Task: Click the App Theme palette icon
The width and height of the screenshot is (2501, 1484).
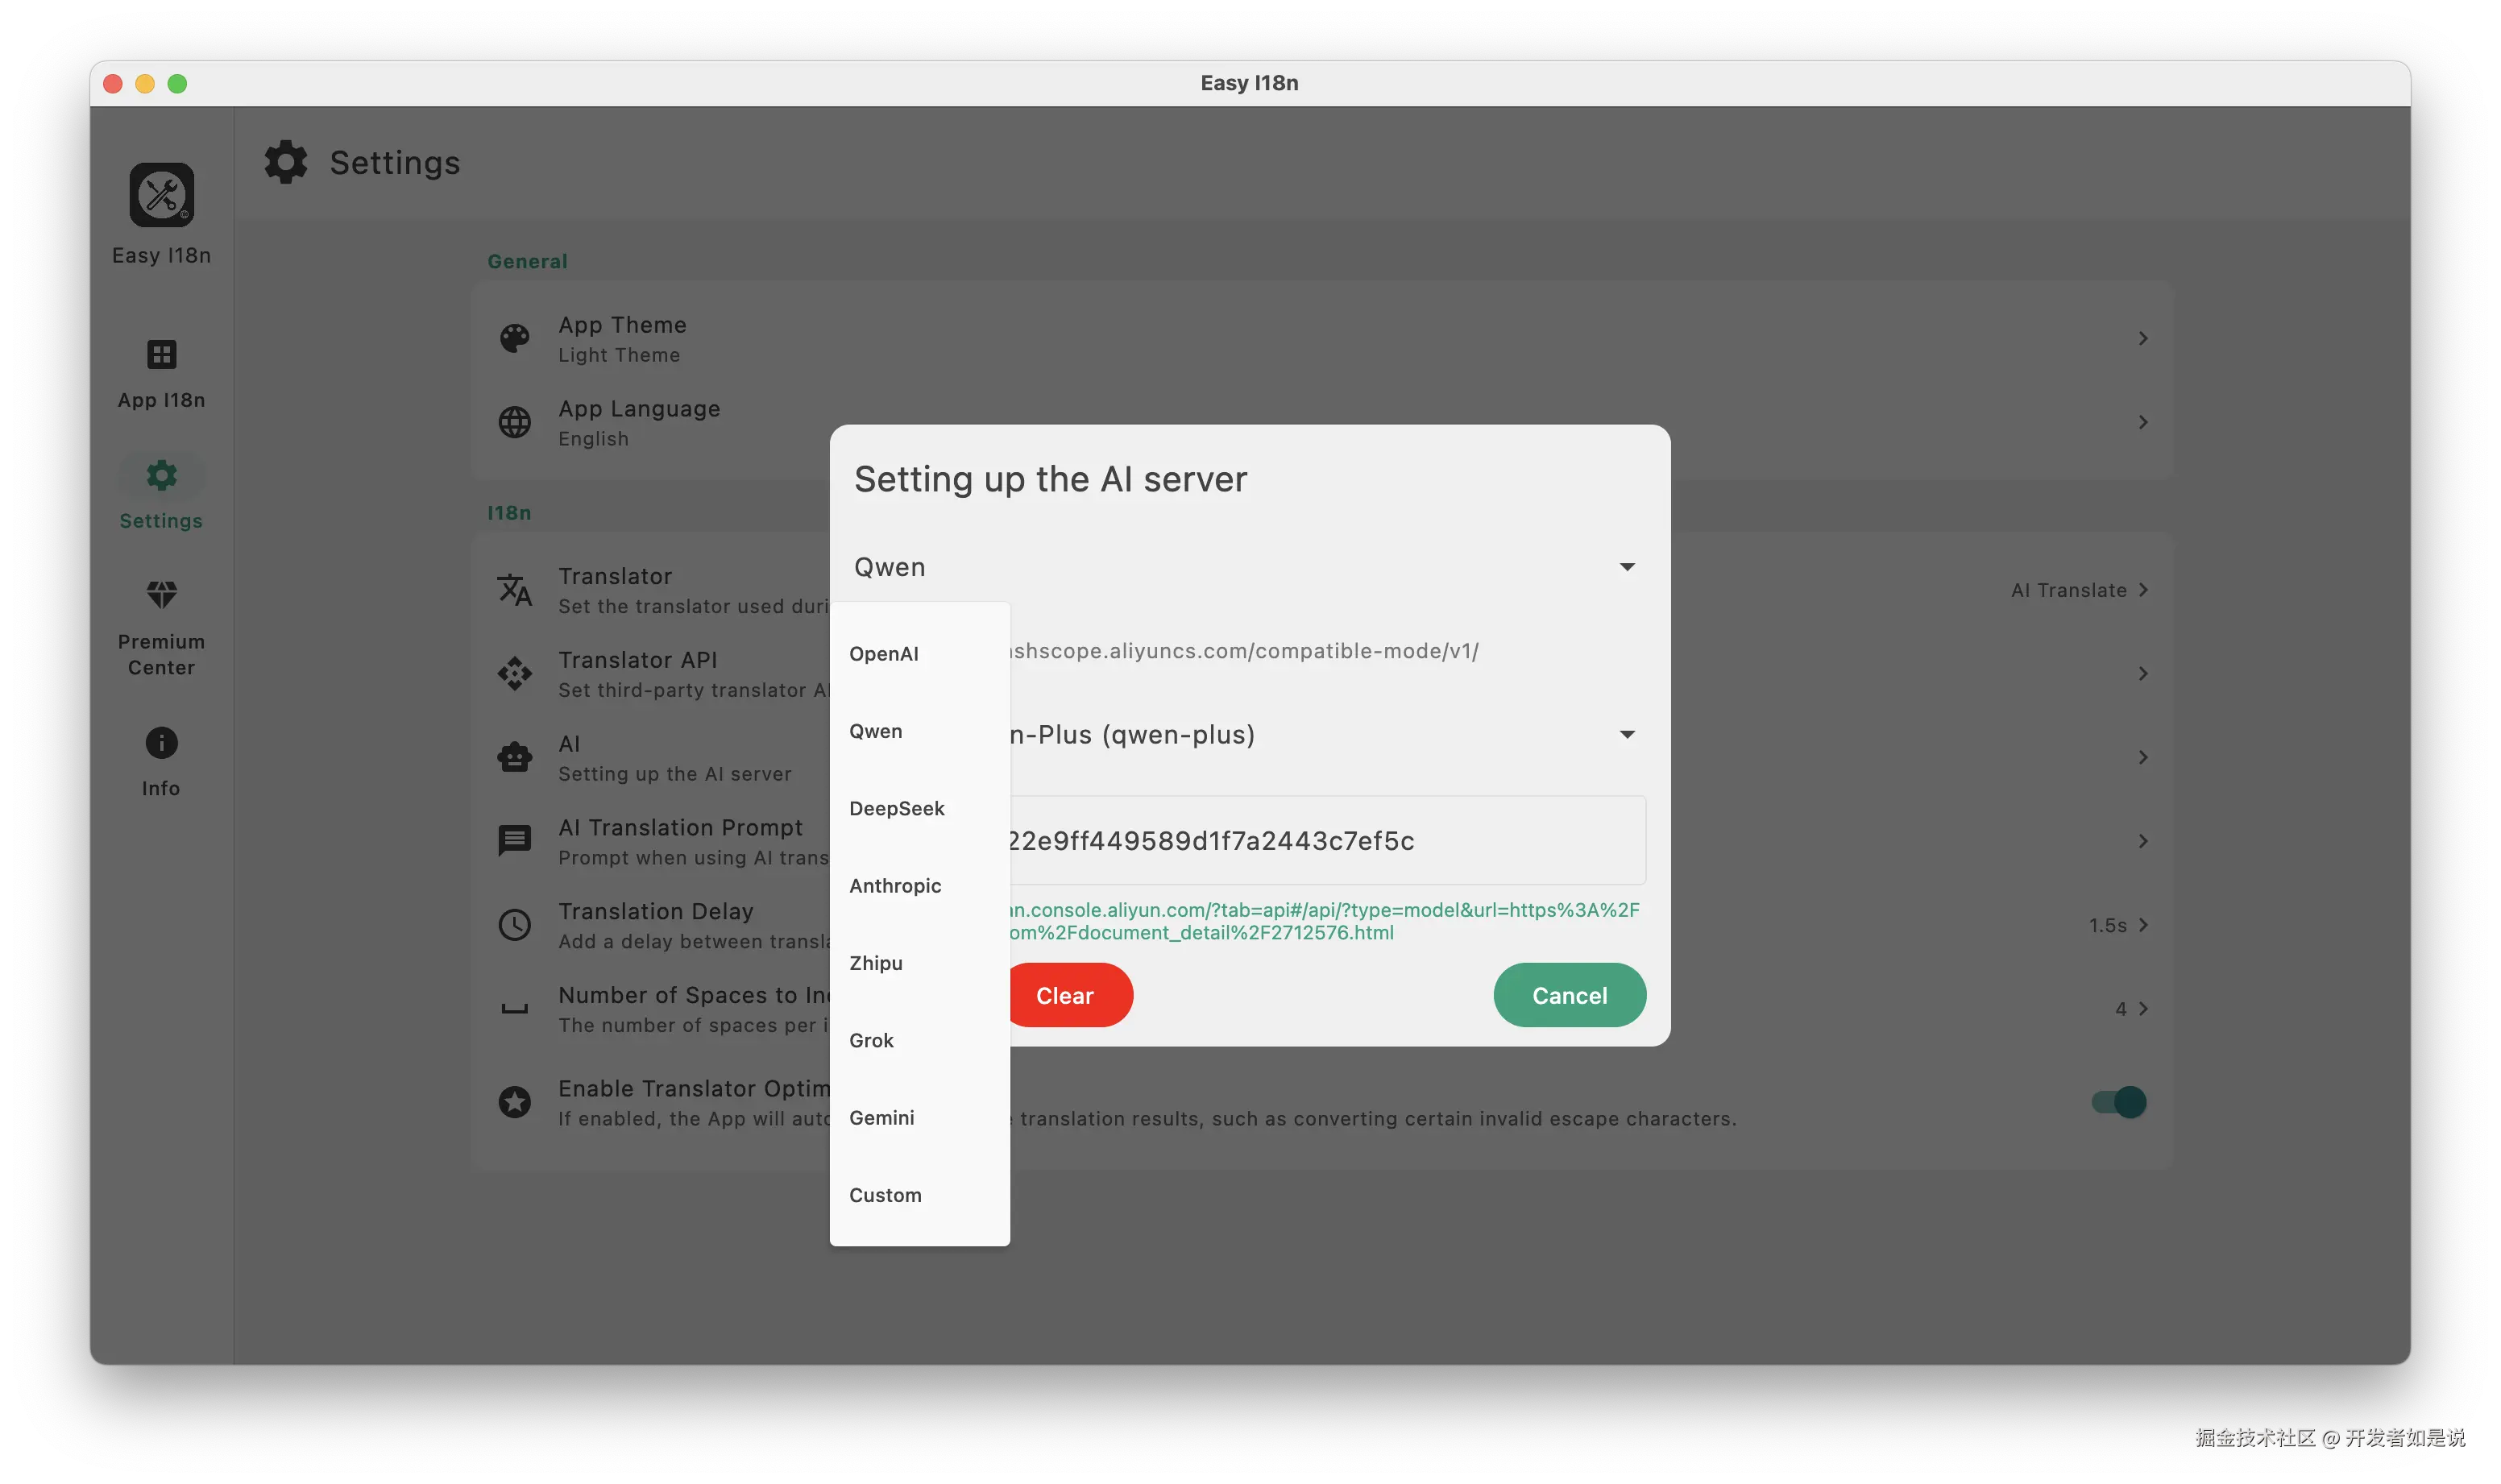Action: click(x=515, y=338)
